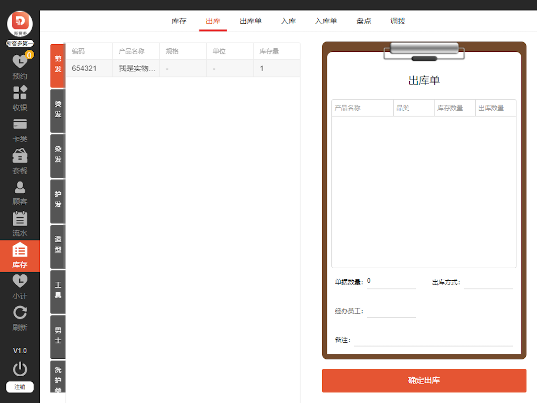Click the 收银 cashier icon
The image size is (537, 403).
pyautogui.click(x=20, y=98)
